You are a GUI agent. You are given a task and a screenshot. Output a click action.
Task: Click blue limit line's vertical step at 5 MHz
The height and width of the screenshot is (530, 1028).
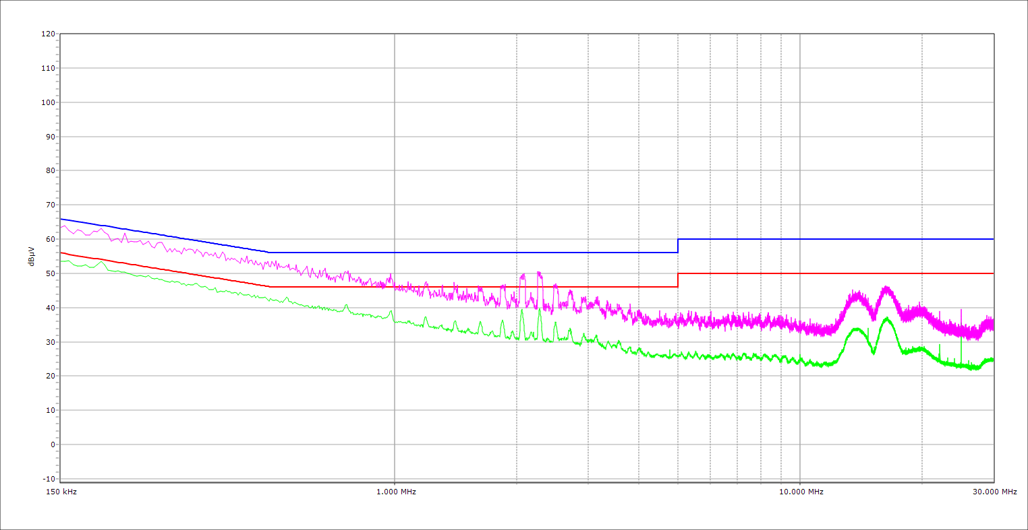point(678,246)
